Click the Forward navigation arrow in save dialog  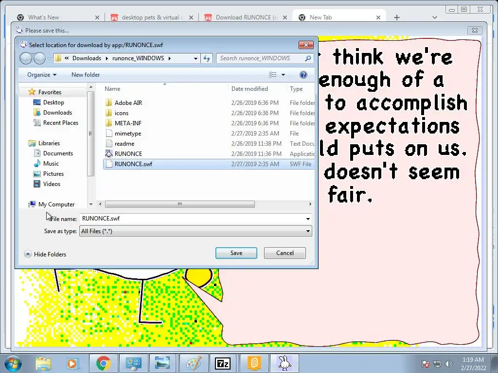[39, 58]
